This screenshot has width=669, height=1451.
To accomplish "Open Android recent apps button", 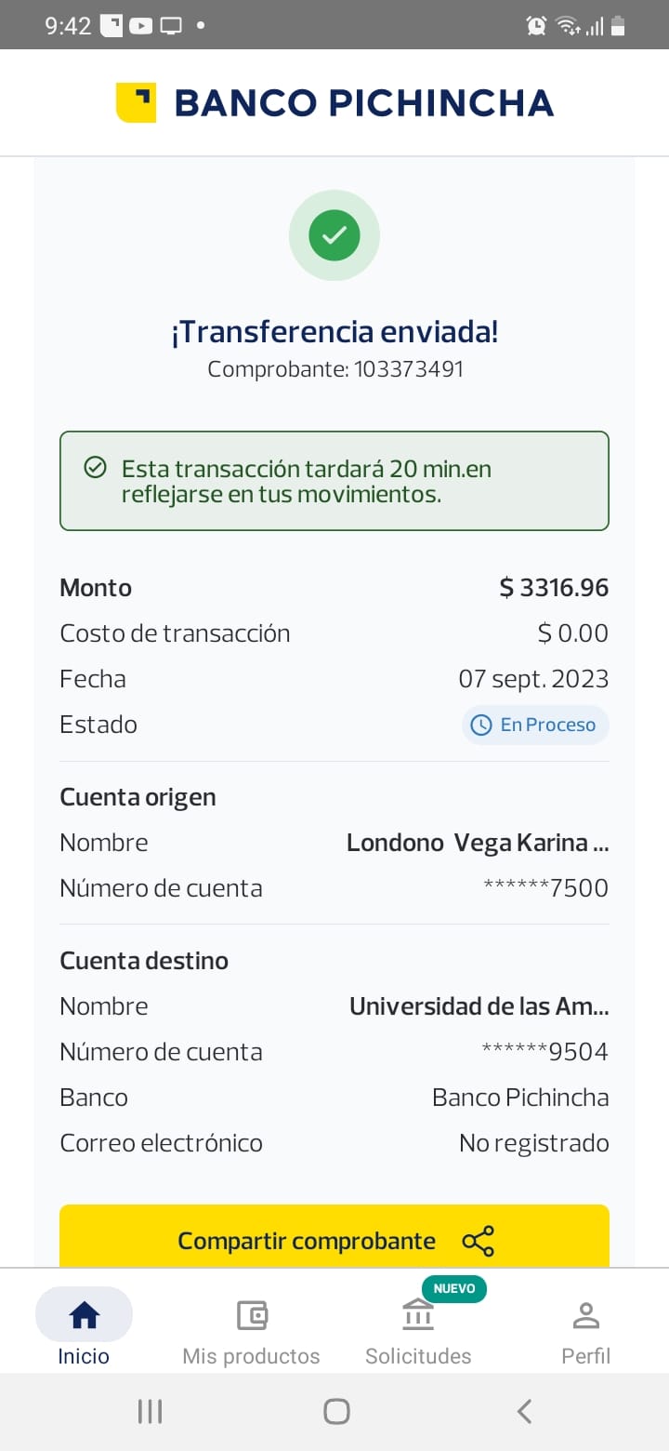I will coord(150,1411).
